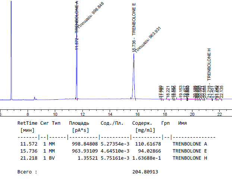Image resolution: width=232 pixels, height=179 pixels.
Task: Click the 18.221 peak marker label
Action: click(168, 92)
